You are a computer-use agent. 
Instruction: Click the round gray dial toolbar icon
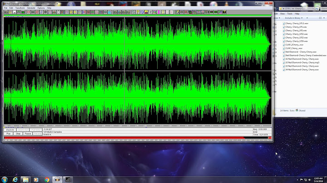(45, 12)
